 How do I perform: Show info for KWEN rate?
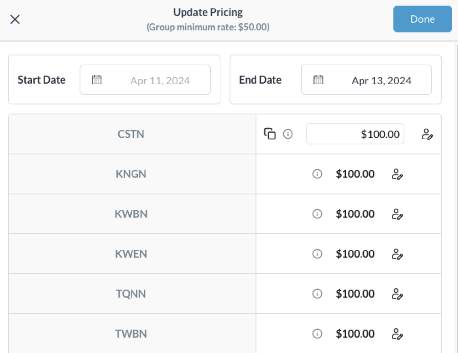click(x=317, y=254)
